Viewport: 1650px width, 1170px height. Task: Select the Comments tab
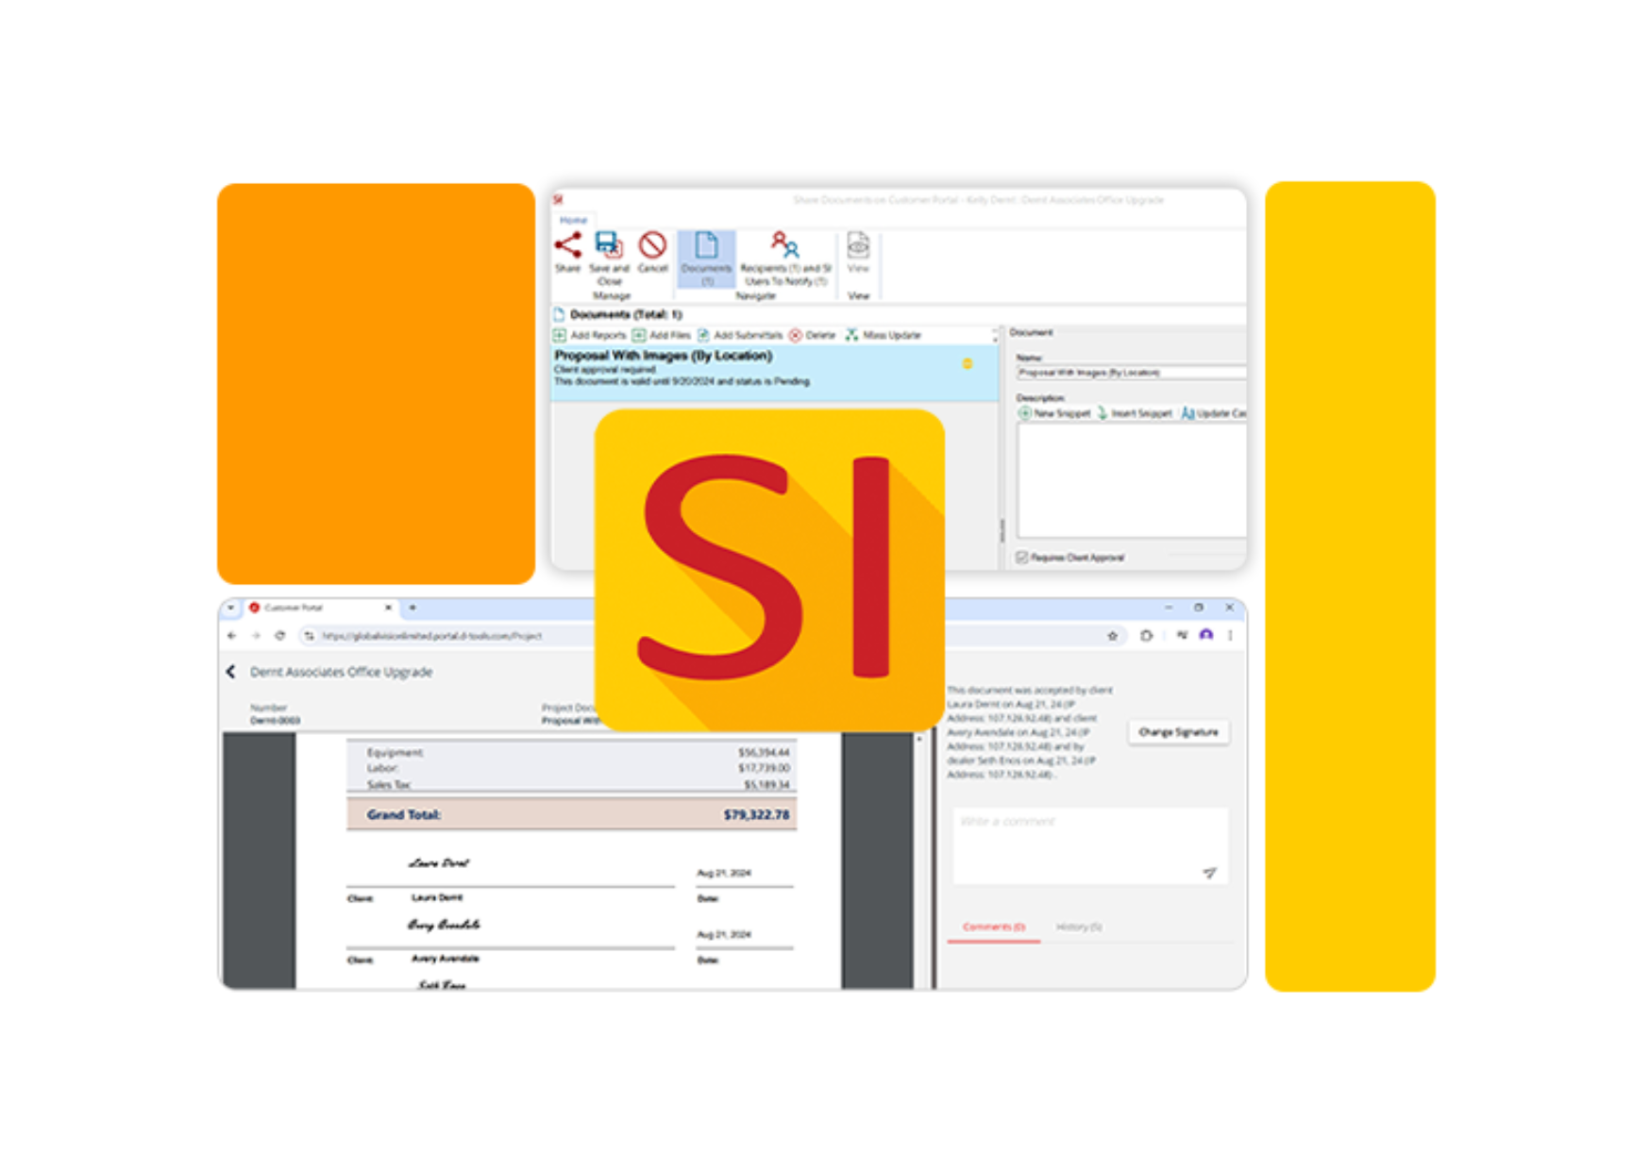coord(993,928)
